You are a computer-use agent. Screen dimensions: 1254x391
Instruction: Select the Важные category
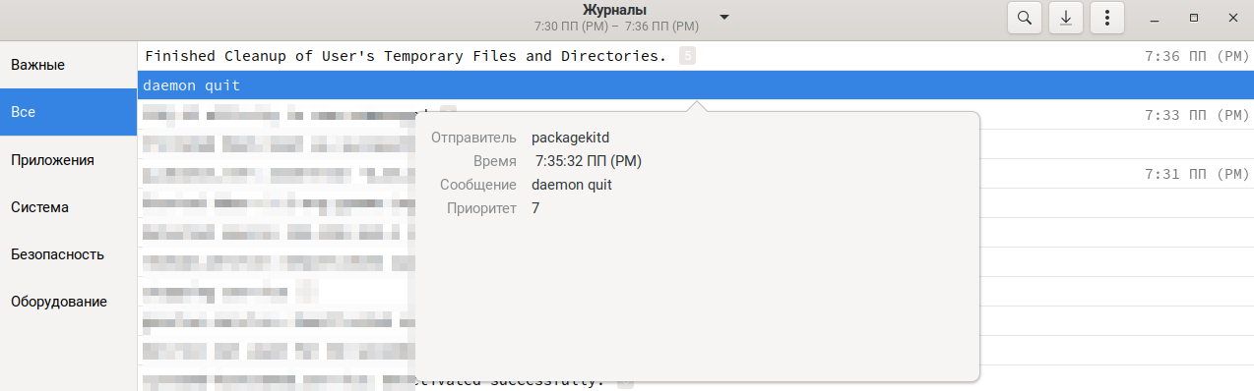68,65
